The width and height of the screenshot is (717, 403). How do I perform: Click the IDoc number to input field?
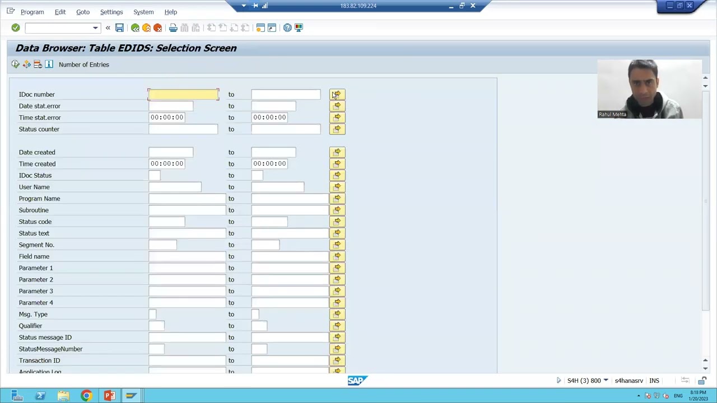pyautogui.click(x=286, y=94)
